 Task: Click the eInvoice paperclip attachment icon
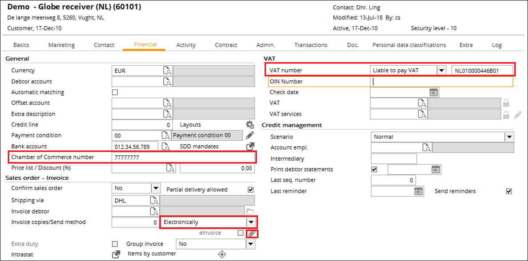pyautogui.click(x=252, y=233)
